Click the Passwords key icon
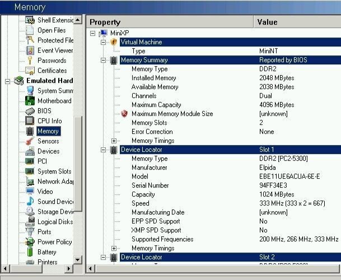 30,60
